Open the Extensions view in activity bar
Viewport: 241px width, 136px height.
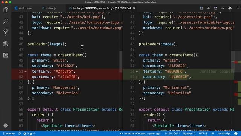pos(6,55)
